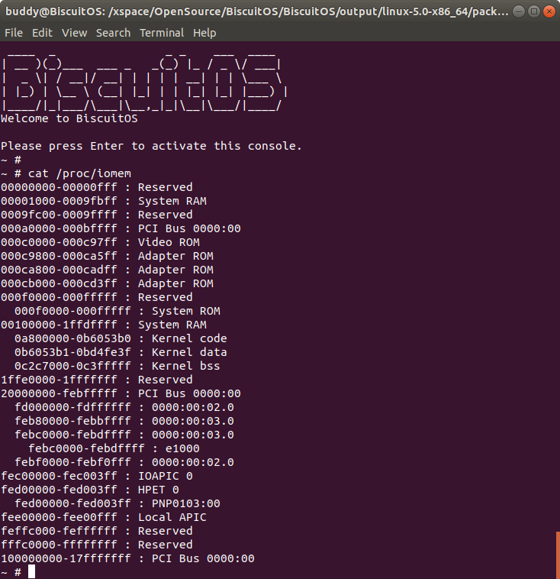This screenshot has width=560, height=579.
Task: Click the vertical scrollbar thumb
Action: pos(558,555)
